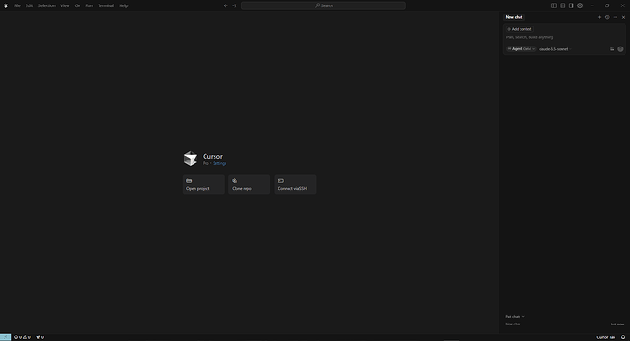Restore down the Cursor window

(607, 5)
